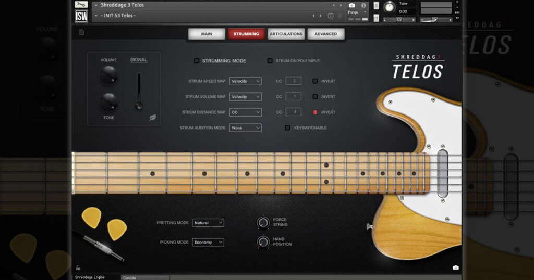Screen dimensions: 534x280
Task: Open the Picking Mode Economy dropdown
Action: click(208, 242)
